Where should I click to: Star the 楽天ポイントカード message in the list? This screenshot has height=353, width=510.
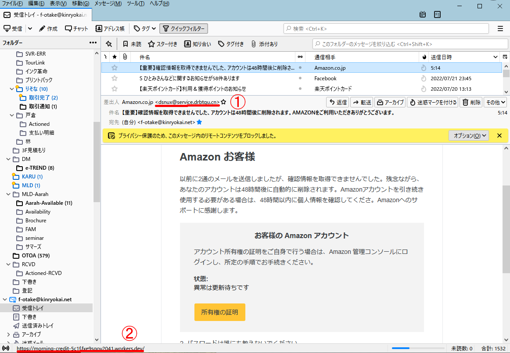pyautogui.click(x=115, y=89)
